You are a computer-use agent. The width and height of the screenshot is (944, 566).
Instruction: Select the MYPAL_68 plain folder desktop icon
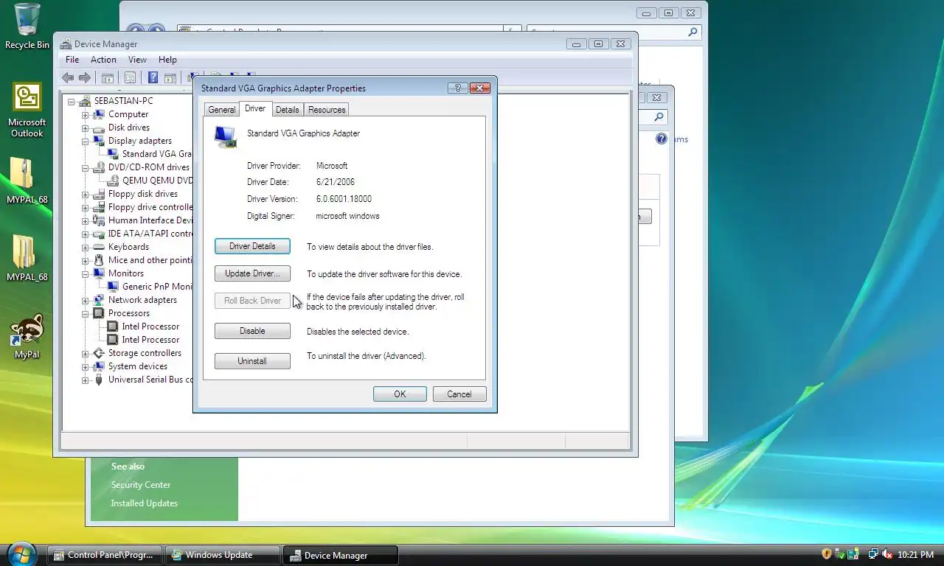click(x=27, y=258)
